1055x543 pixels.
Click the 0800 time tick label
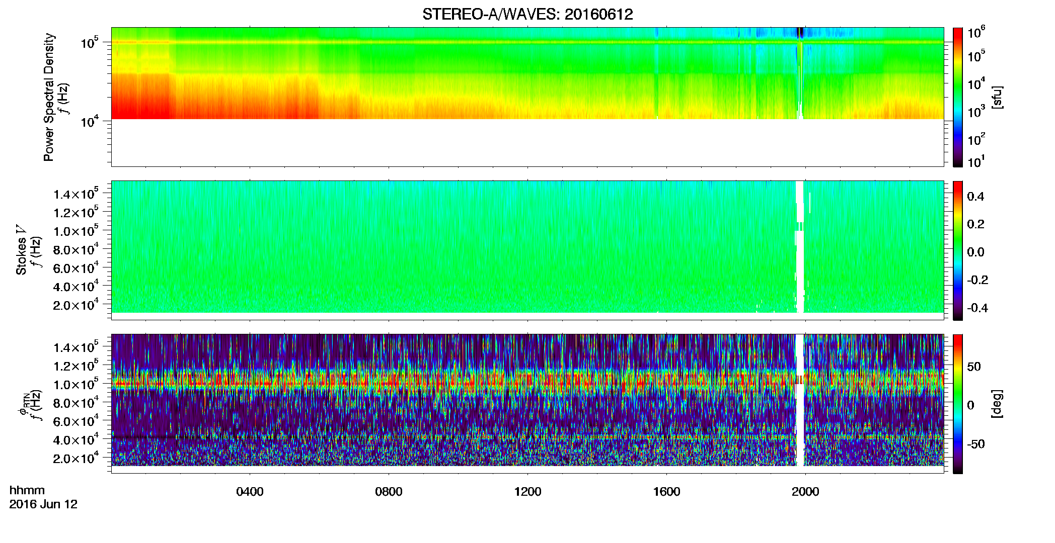pos(389,492)
